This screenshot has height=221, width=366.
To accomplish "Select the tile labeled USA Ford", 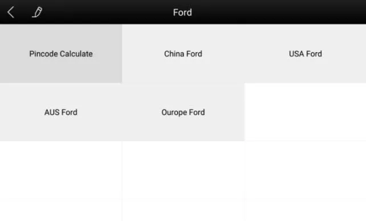I will tap(305, 54).
